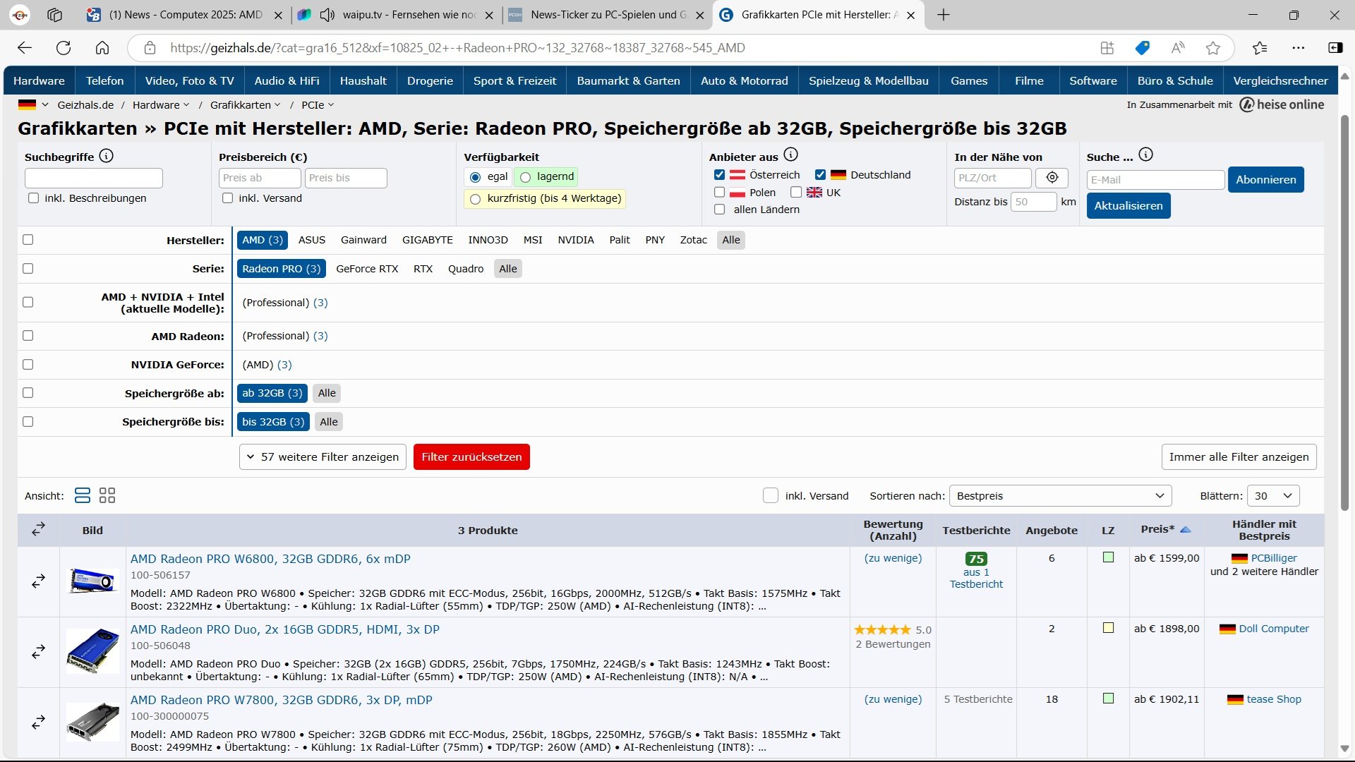Open the Blättern 30 page size dropdown
Viewport: 1355px width, 762px height.
coord(1273,496)
